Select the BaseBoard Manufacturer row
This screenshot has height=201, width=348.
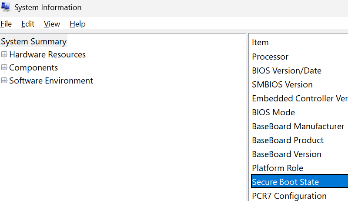(300, 127)
